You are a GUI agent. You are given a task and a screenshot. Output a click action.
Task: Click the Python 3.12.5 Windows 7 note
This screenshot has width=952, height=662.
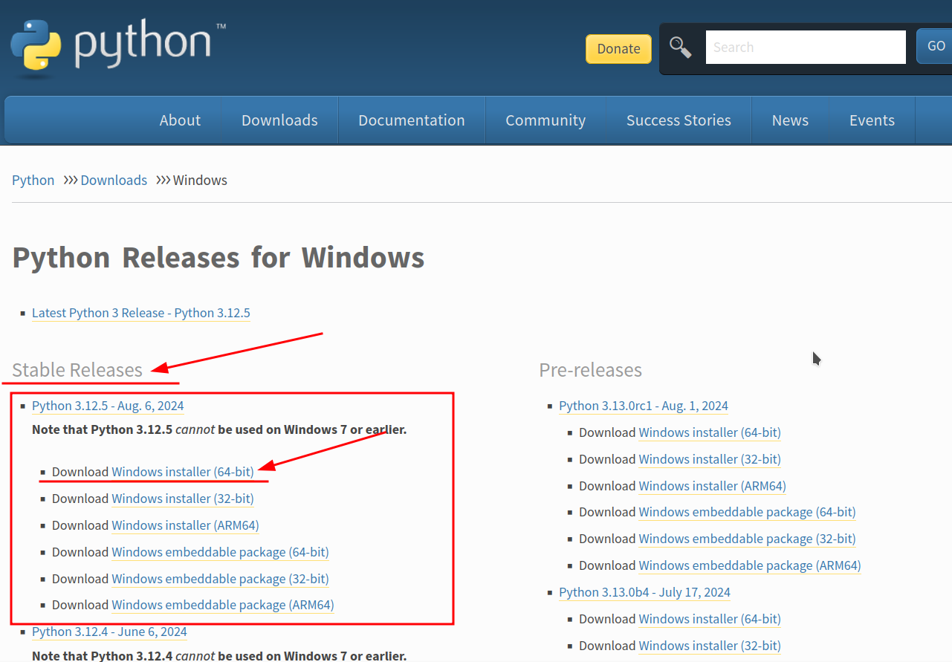tap(219, 429)
